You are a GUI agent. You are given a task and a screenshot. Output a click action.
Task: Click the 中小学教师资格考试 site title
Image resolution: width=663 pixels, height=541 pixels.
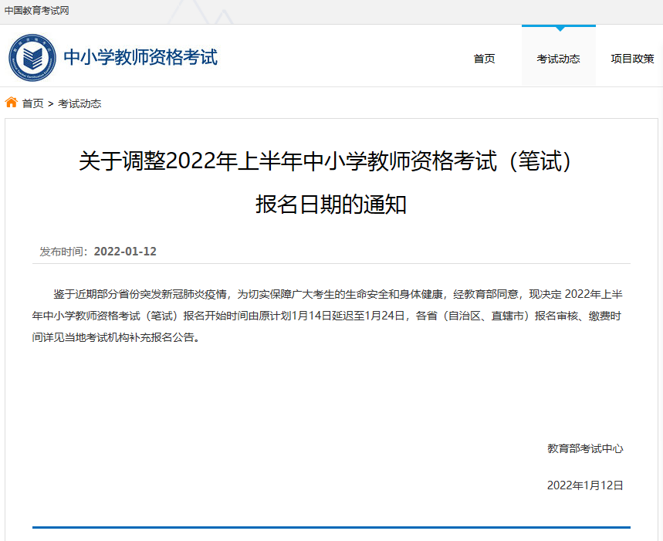click(140, 57)
